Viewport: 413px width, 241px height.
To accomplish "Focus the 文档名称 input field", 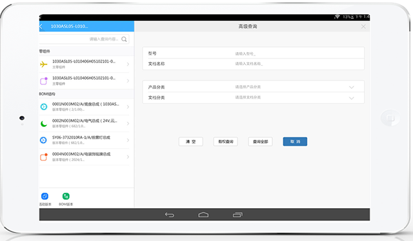I will coord(254,64).
